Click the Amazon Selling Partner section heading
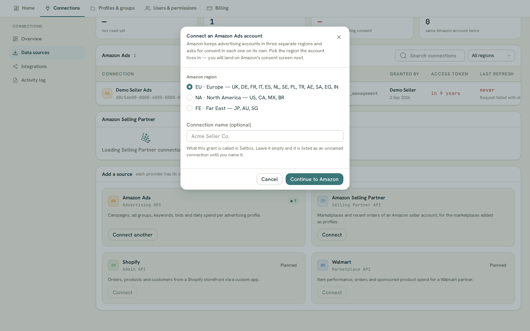 pos(128,120)
